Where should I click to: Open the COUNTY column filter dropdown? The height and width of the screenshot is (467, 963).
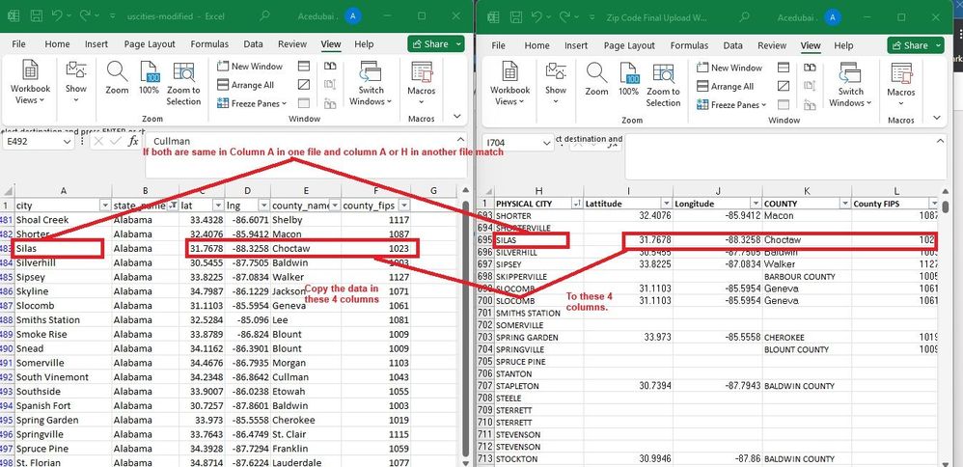(x=844, y=204)
